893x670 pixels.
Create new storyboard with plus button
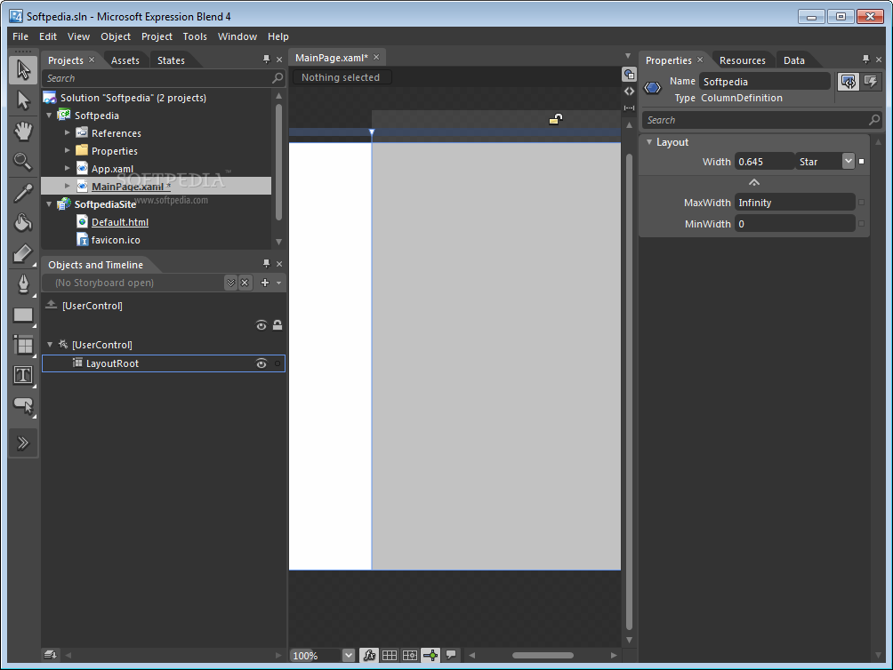click(x=265, y=283)
